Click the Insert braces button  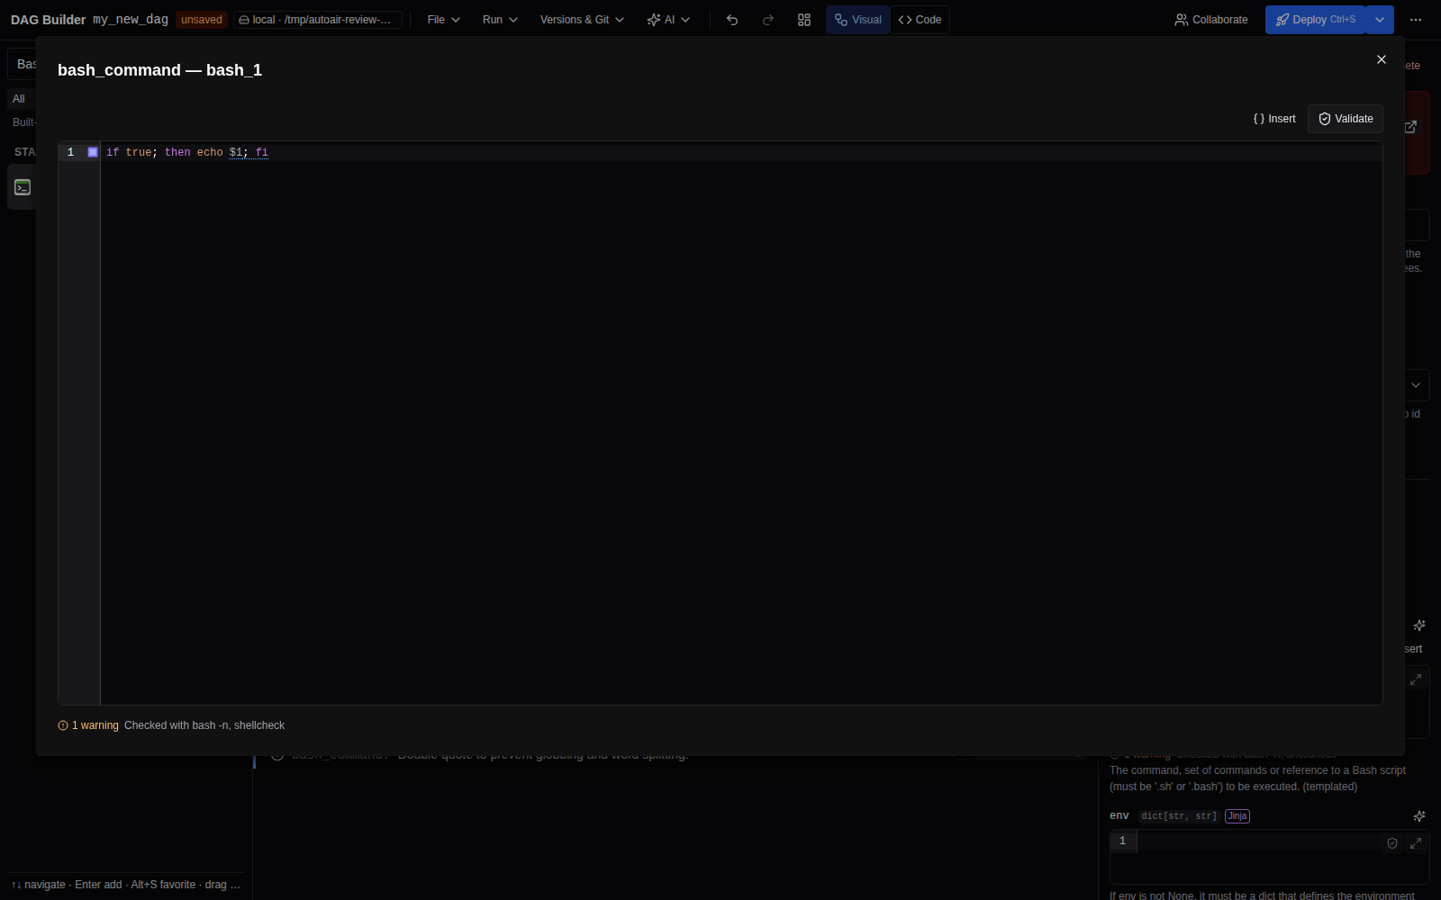pyautogui.click(x=1274, y=119)
